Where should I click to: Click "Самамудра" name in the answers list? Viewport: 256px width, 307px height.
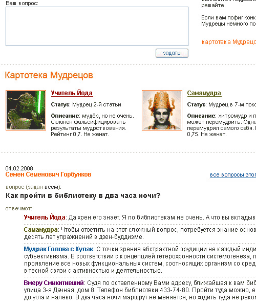(41, 229)
